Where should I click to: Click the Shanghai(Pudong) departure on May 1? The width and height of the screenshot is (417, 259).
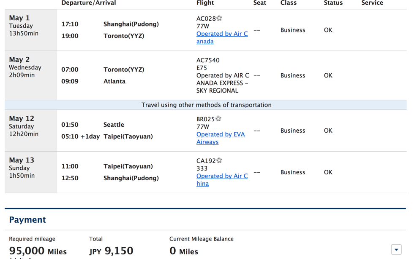pyautogui.click(x=131, y=24)
